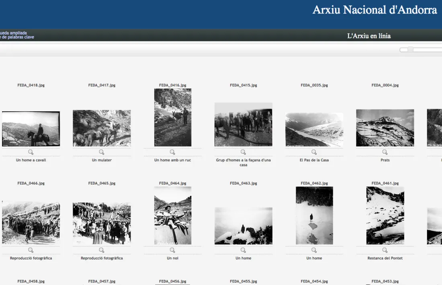Click caption Un home a cavall

point(31,160)
